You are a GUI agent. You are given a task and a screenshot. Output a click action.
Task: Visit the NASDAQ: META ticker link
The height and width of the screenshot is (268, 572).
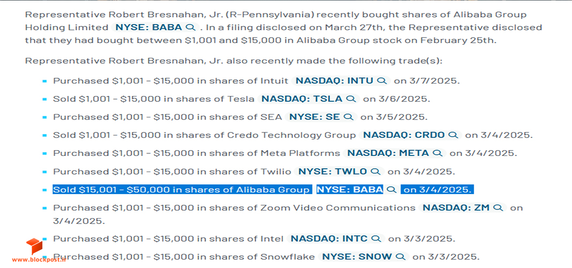388,153
